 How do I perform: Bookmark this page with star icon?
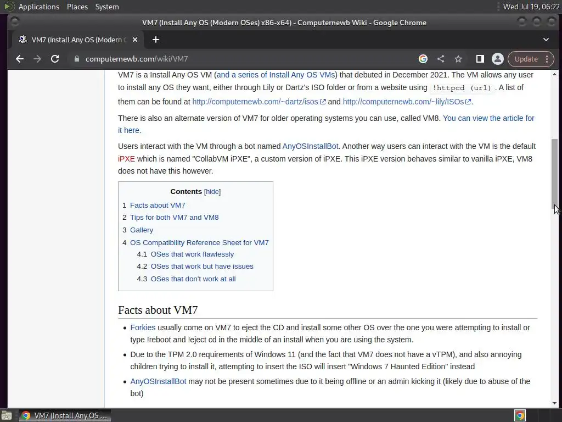coord(458,59)
